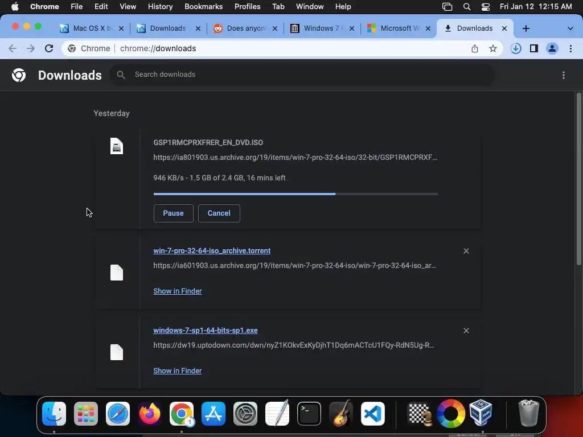Open Launchpad from the Dock
This screenshot has width=583, height=437.
[x=86, y=413]
